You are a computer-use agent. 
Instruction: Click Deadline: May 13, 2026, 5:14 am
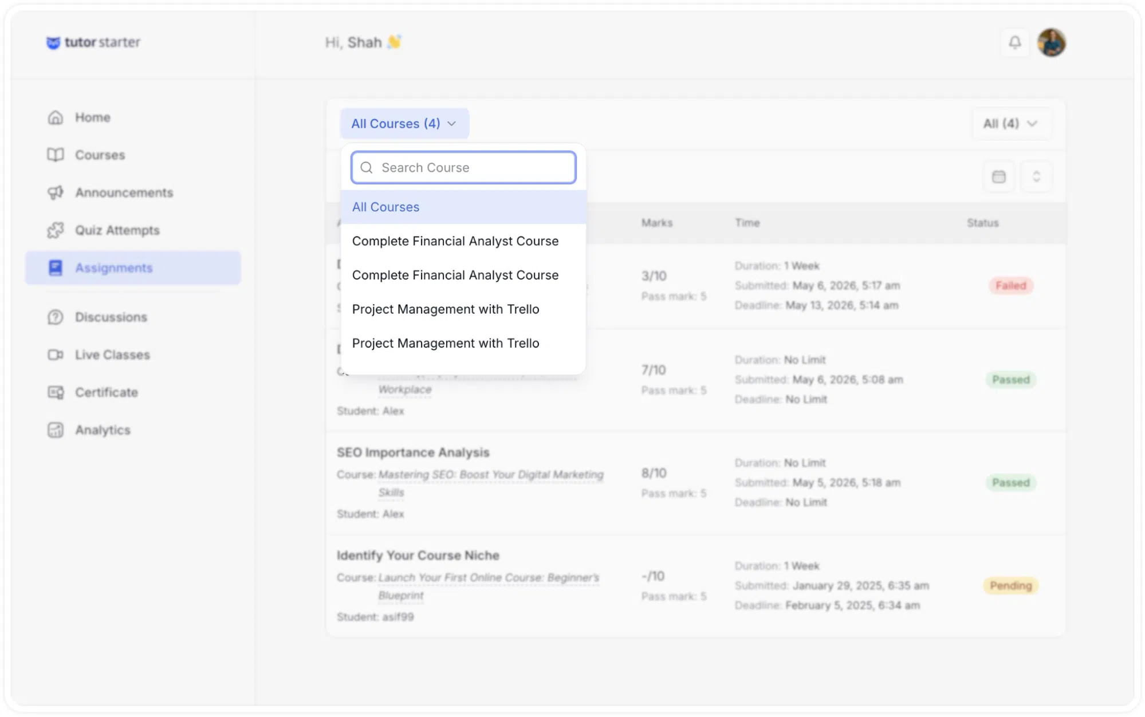point(816,305)
